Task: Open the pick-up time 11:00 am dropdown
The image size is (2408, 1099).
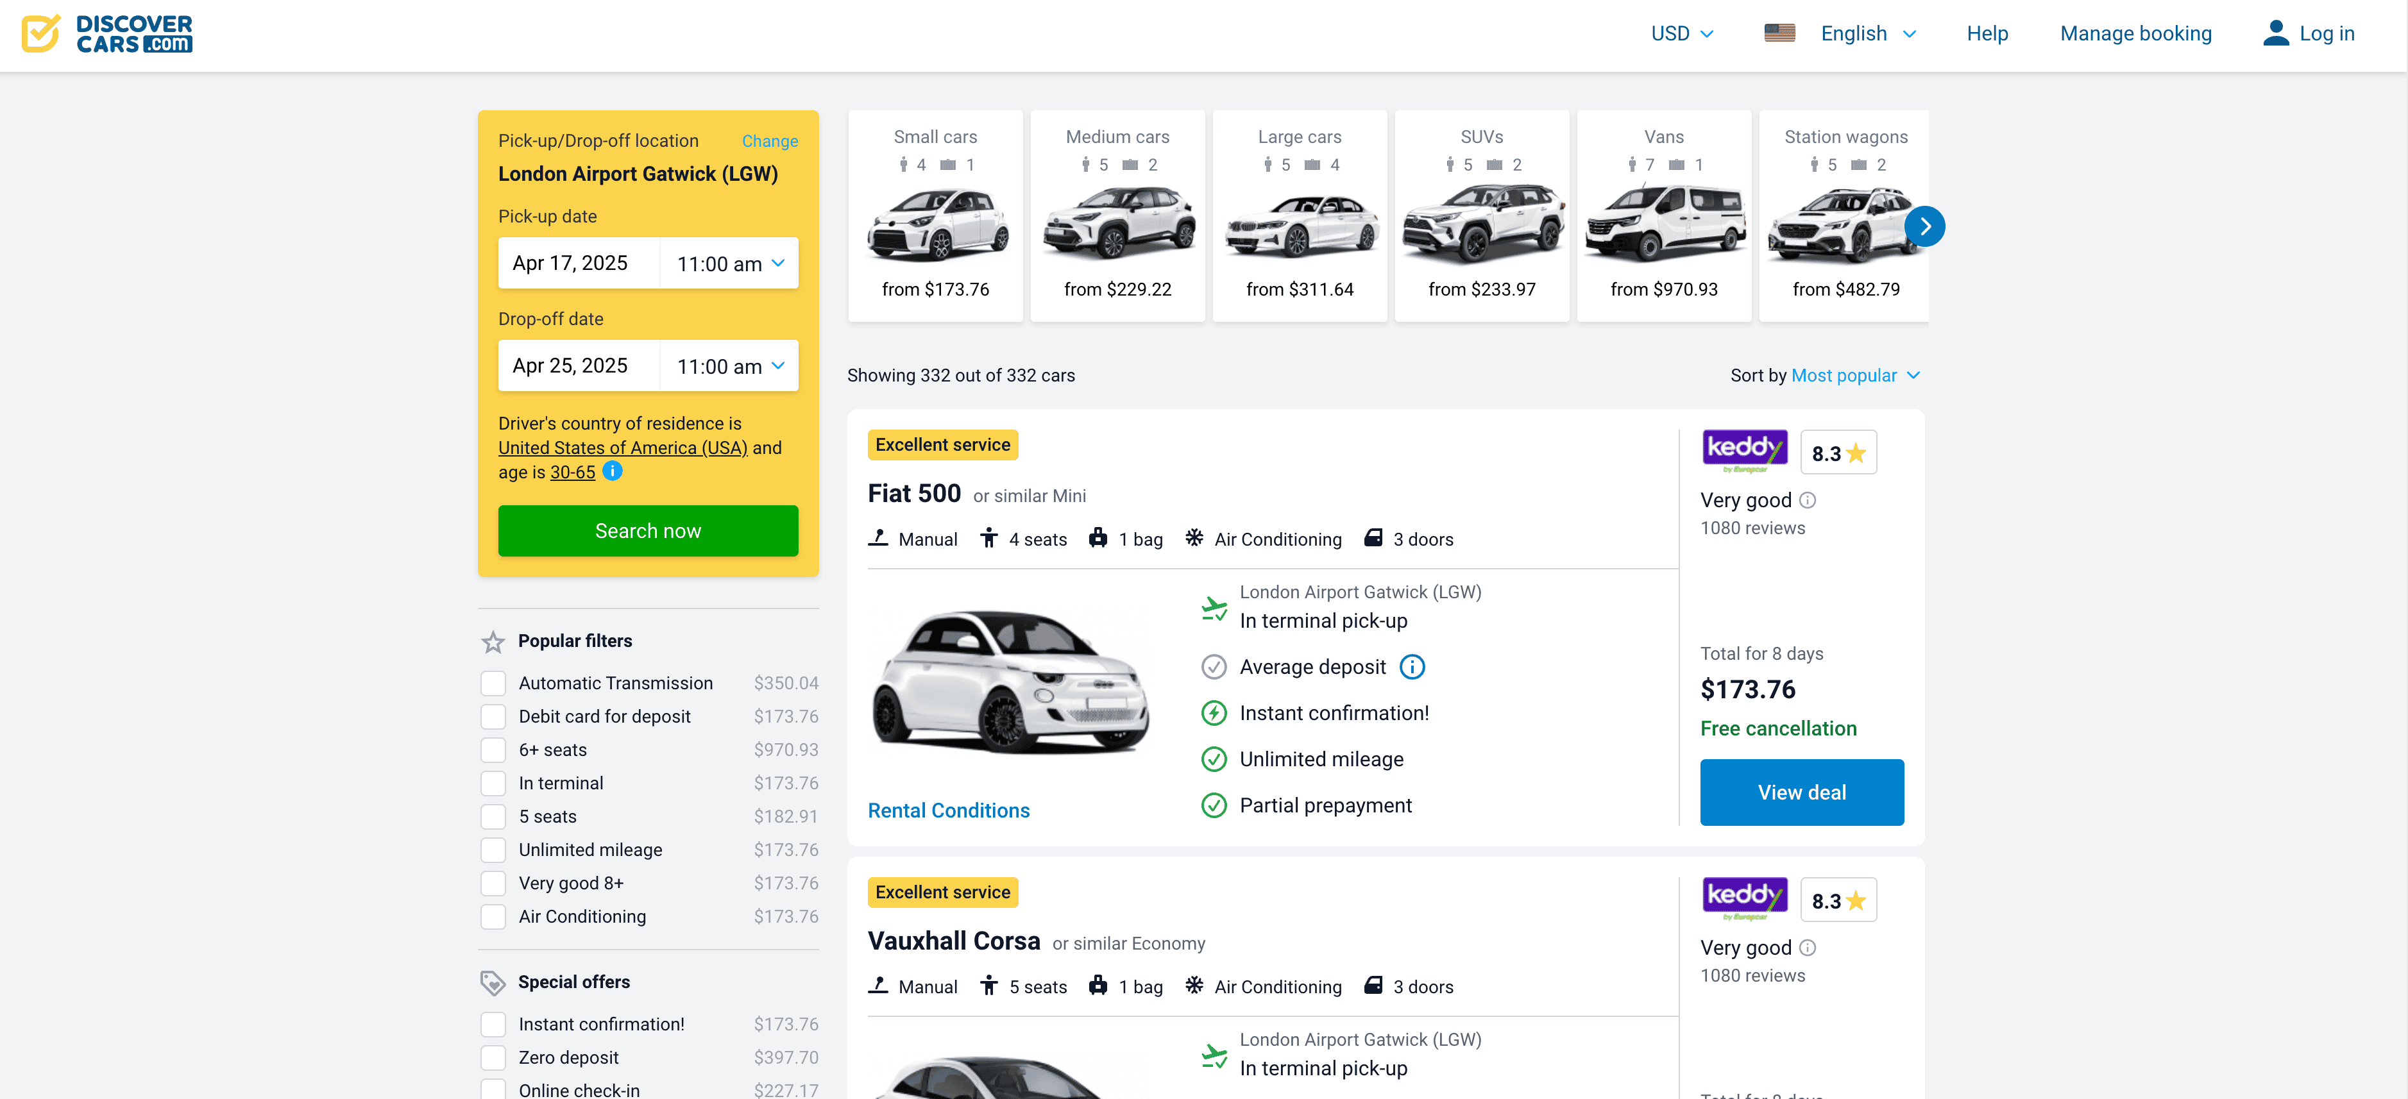Action: tap(729, 264)
